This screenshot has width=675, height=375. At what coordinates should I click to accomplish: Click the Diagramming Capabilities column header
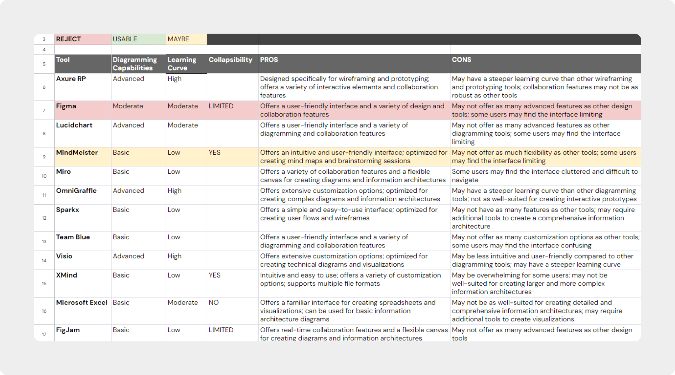[139, 64]
